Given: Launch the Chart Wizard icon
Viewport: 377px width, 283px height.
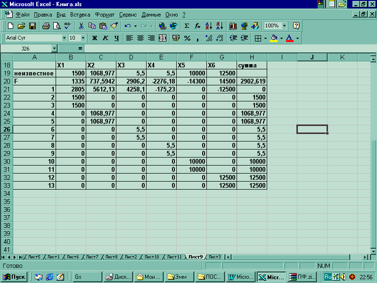Looking at the screenshot, I should [233, 26].
